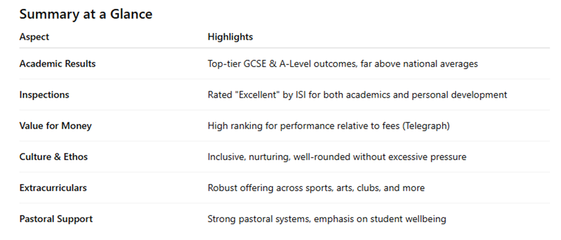
Task: Click the Rated "Excellent" by ISI text
Action: click(x=257, y=95)
